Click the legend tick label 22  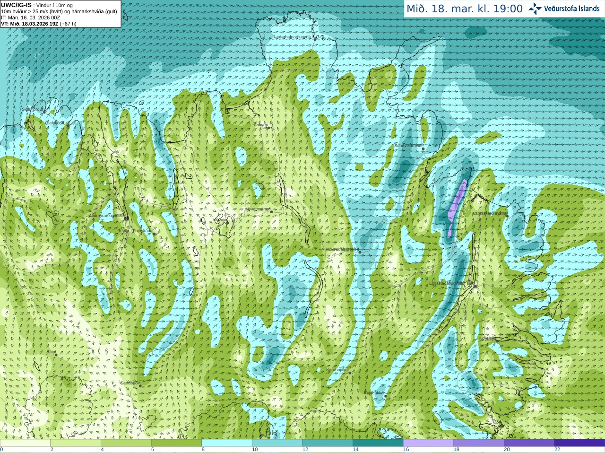click(x=557, y=450)
